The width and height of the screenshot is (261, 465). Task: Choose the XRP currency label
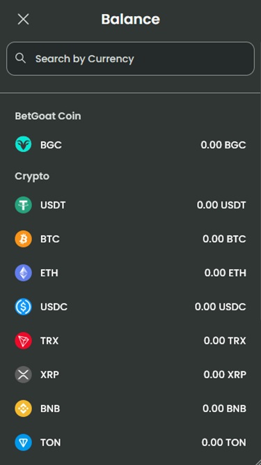coord(49,374)
